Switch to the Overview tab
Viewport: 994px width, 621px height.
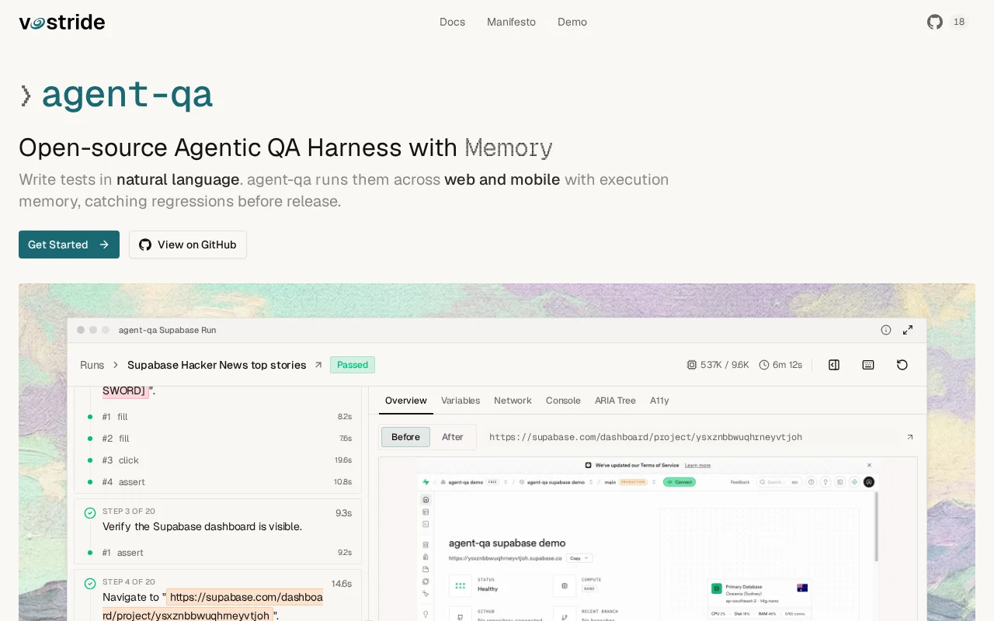[x=406, y=401]
